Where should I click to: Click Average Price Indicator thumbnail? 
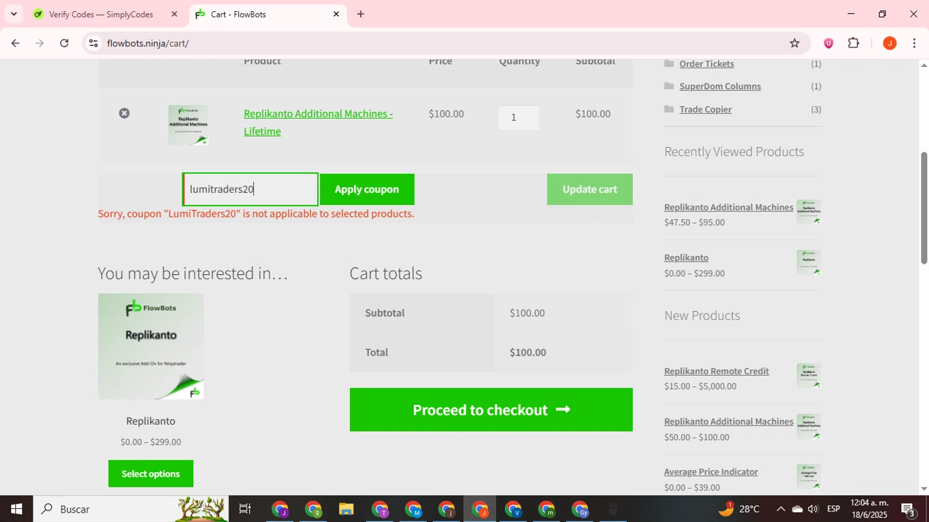point(809,477)
